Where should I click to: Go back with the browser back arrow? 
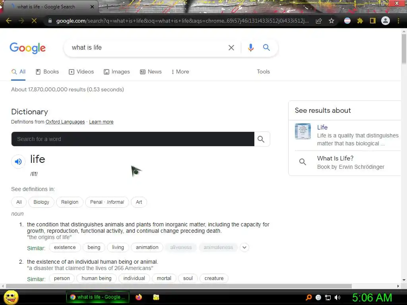pyautogui.click(x=9, y=21)
